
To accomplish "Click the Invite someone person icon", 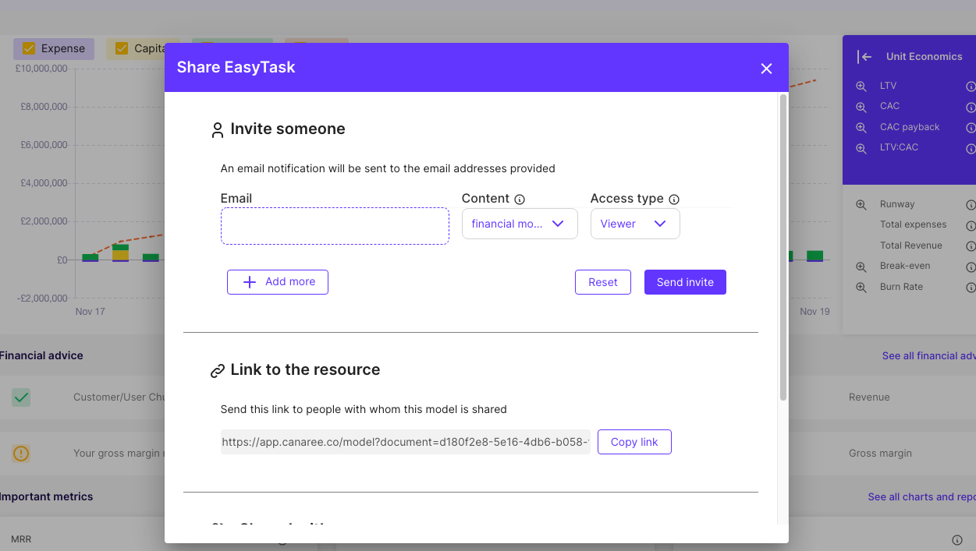I will point(218,130).
